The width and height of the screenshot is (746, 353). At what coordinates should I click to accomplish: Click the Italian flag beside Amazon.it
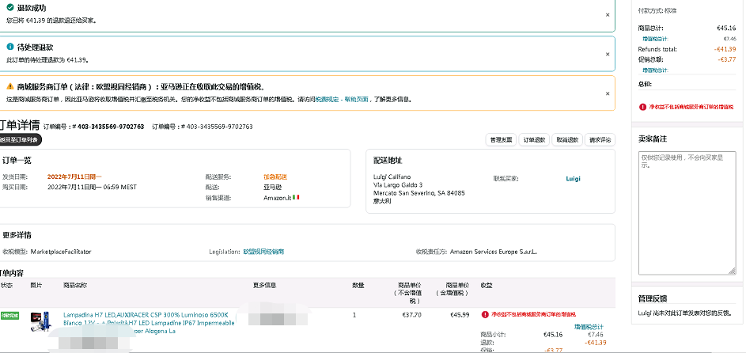[296, 196]
